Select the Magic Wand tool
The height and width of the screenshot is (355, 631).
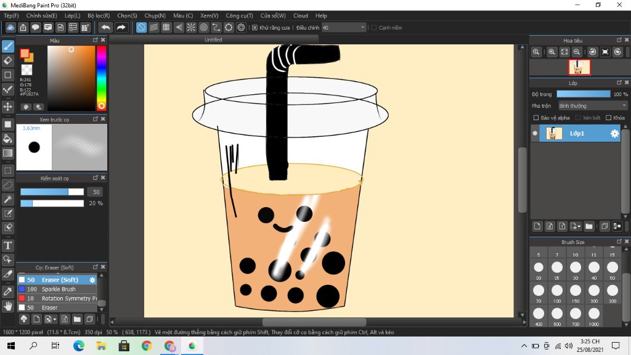tap(8, 199)
